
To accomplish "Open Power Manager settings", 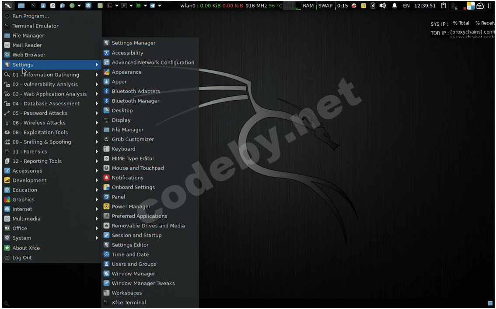I will click(150, 207).
